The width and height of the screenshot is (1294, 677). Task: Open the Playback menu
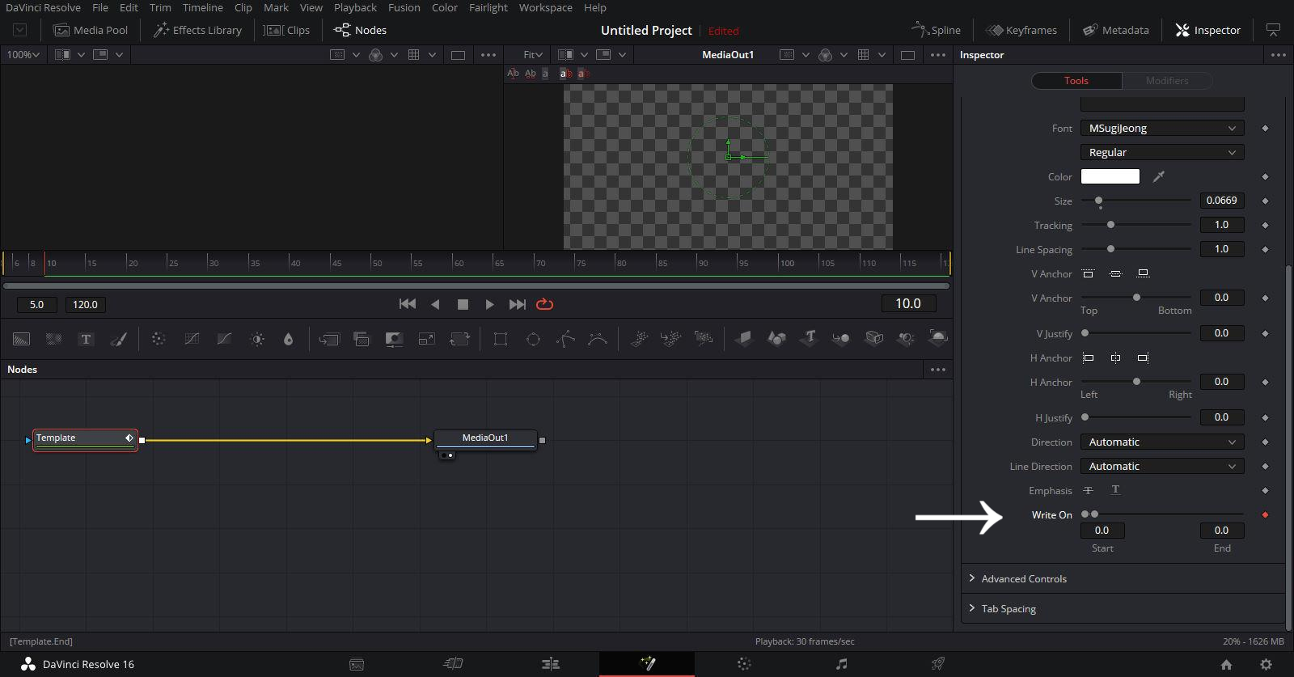(355, 7)
